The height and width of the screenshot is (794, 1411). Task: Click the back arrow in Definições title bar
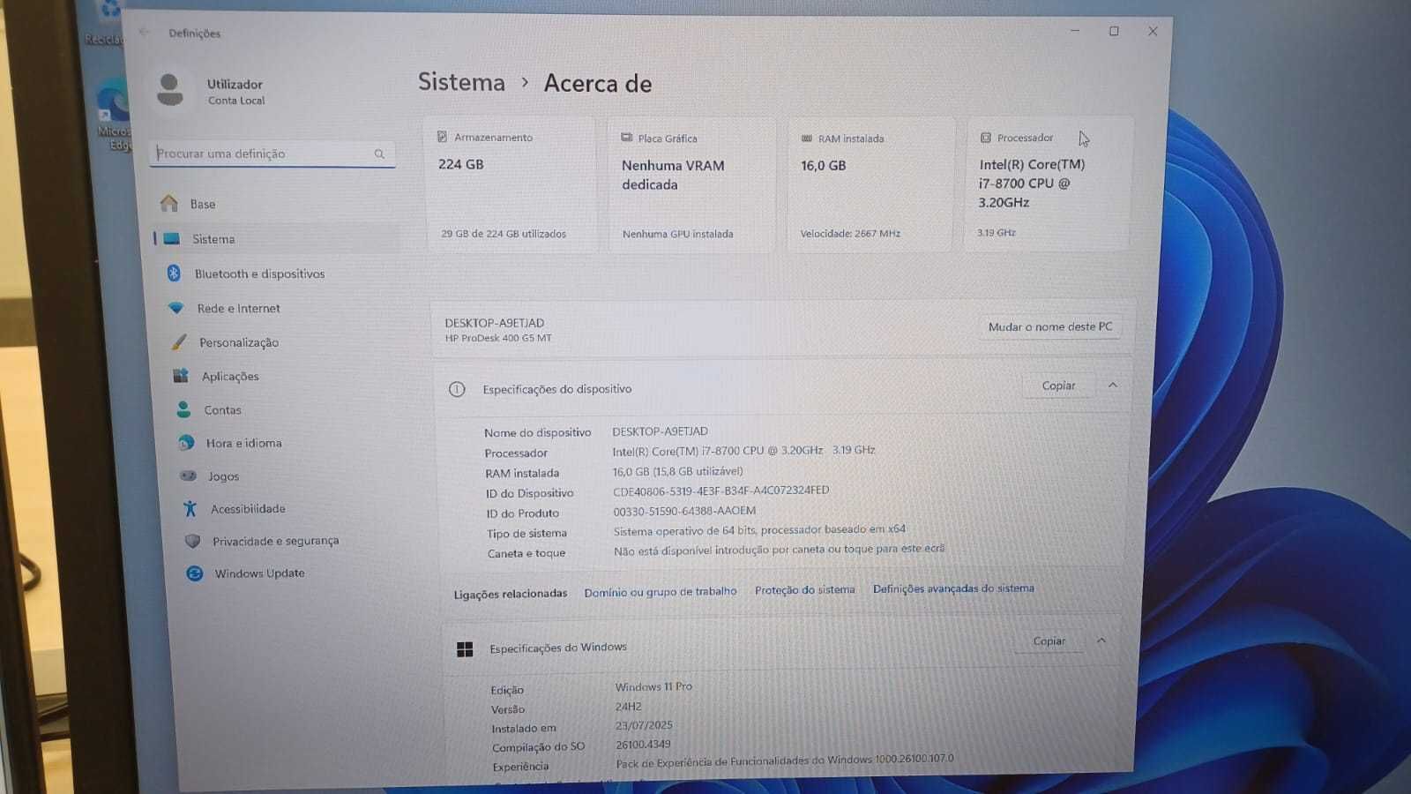(x=144, y=33)
